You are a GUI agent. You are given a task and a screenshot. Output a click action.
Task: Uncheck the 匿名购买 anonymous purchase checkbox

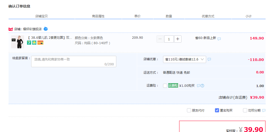217,110
